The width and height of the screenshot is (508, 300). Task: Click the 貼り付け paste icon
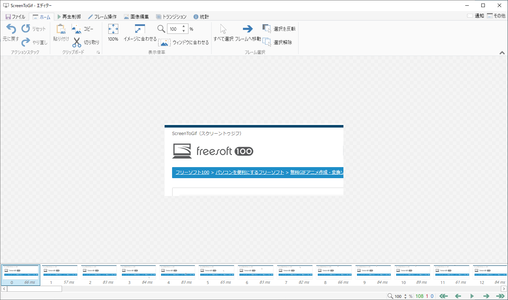[61, 29]
